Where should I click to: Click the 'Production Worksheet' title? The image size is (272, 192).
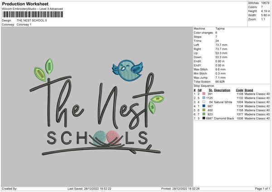[25, 4]
